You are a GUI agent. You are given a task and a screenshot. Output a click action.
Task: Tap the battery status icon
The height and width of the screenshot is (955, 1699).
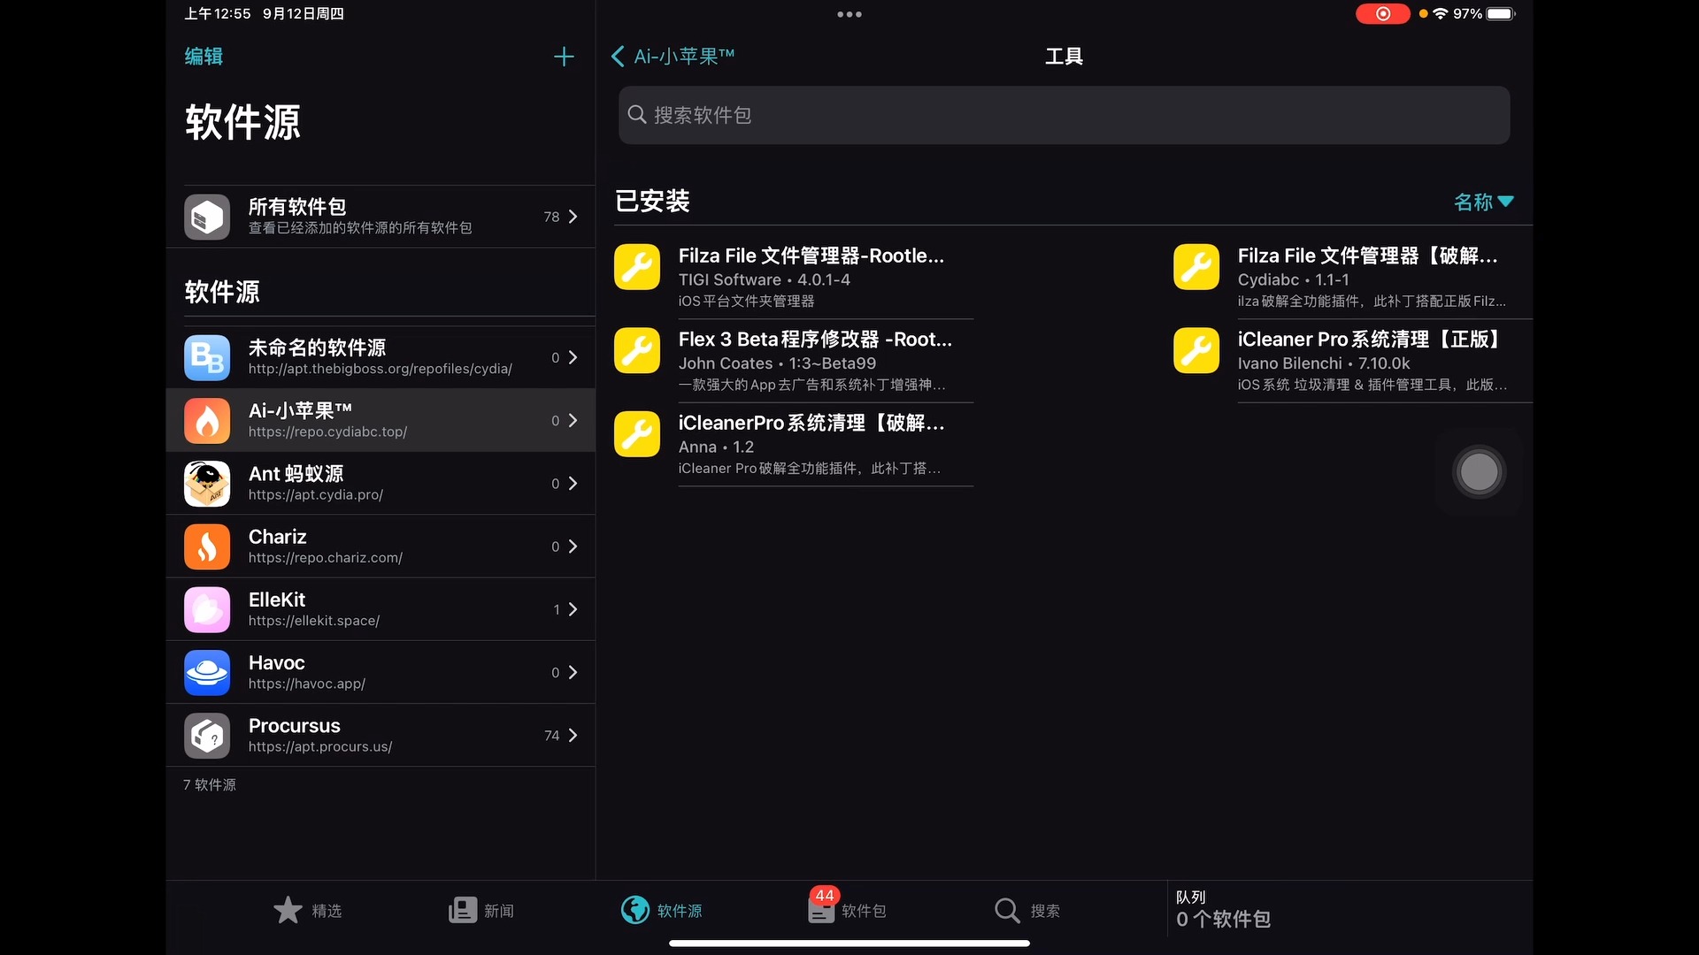tap(1501, 14)
